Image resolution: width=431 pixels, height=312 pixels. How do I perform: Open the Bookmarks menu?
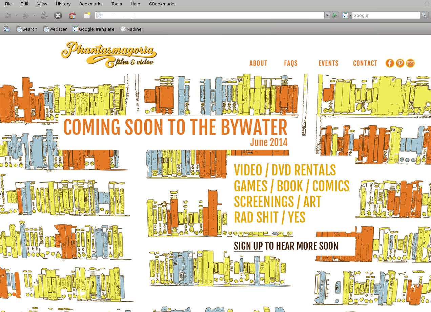[x=91, y=4]
